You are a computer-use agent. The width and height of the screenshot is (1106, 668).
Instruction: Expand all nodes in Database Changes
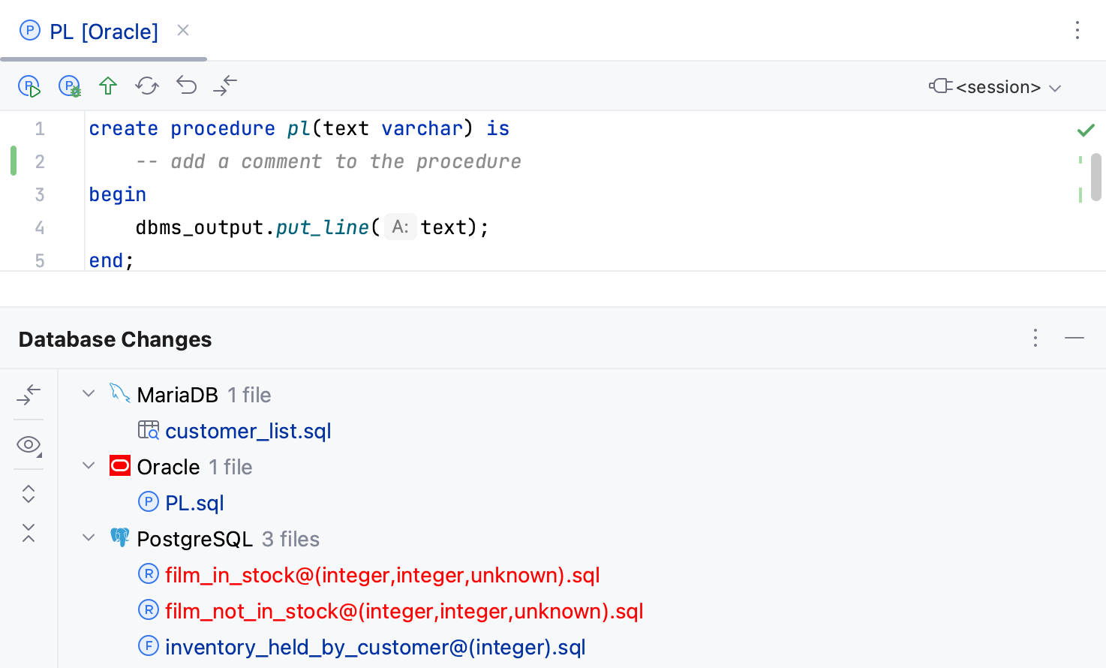[x=29, y=493]
